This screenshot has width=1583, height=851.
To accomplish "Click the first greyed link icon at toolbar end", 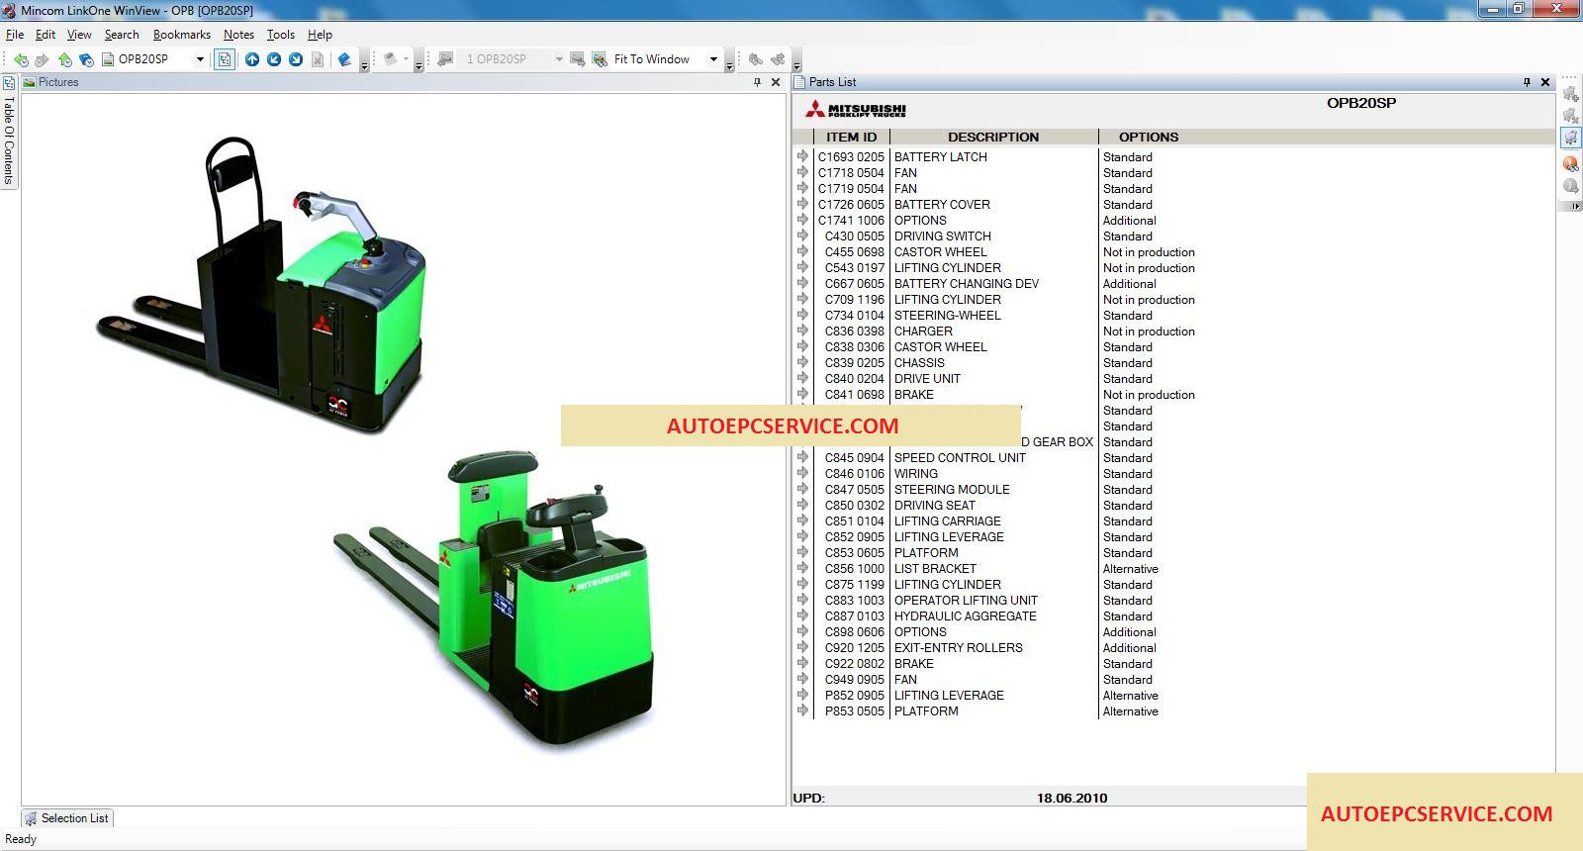I will pos(756,59).
